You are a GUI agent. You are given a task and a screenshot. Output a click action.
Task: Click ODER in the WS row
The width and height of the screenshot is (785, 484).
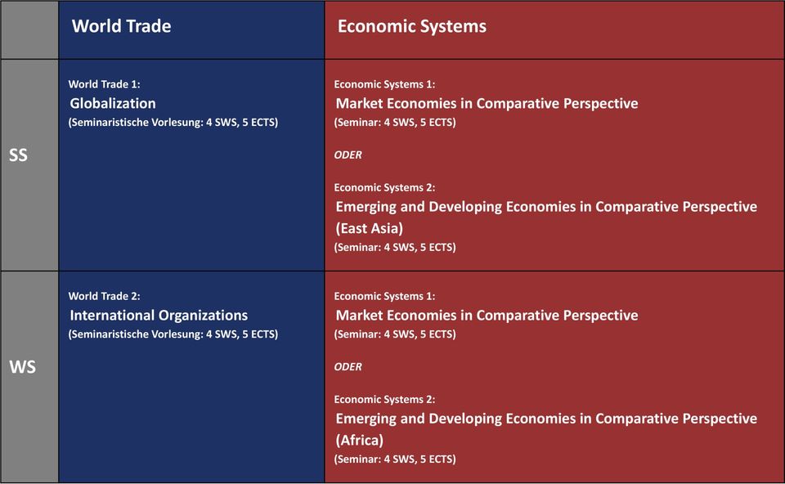(348, 366)
